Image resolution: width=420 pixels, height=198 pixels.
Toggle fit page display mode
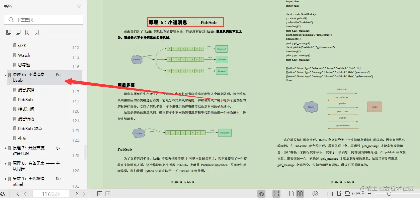[x=339, y=193]
